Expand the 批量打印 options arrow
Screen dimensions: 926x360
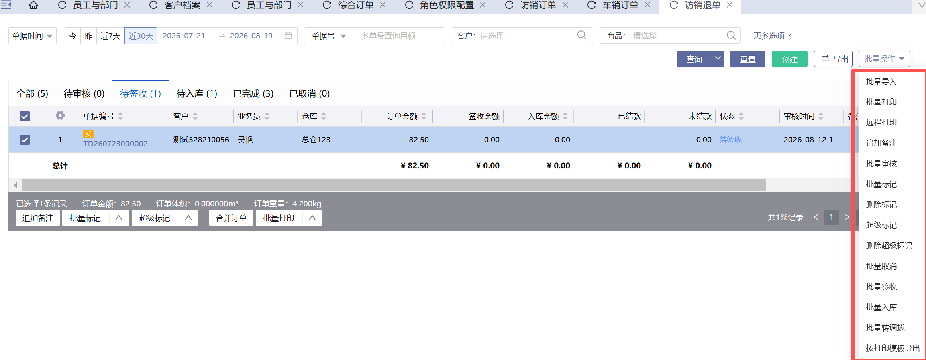pos(312,218)
